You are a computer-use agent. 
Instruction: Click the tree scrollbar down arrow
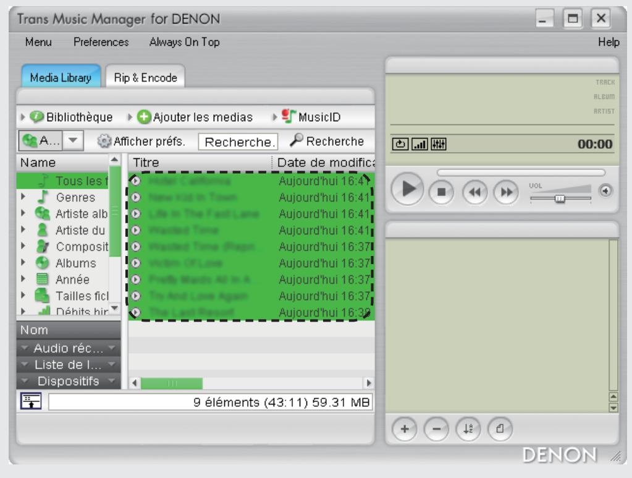coord(115,309)
